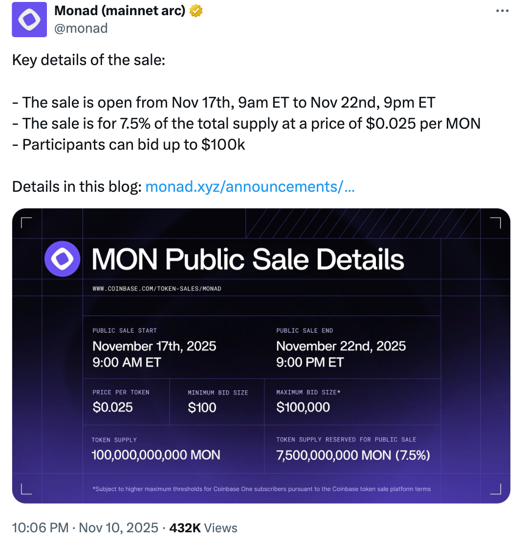This screenshot has width=524, height=545.
Task: Click the 100,000,000,000 MON token supply
Action: (x=156, y=455)
